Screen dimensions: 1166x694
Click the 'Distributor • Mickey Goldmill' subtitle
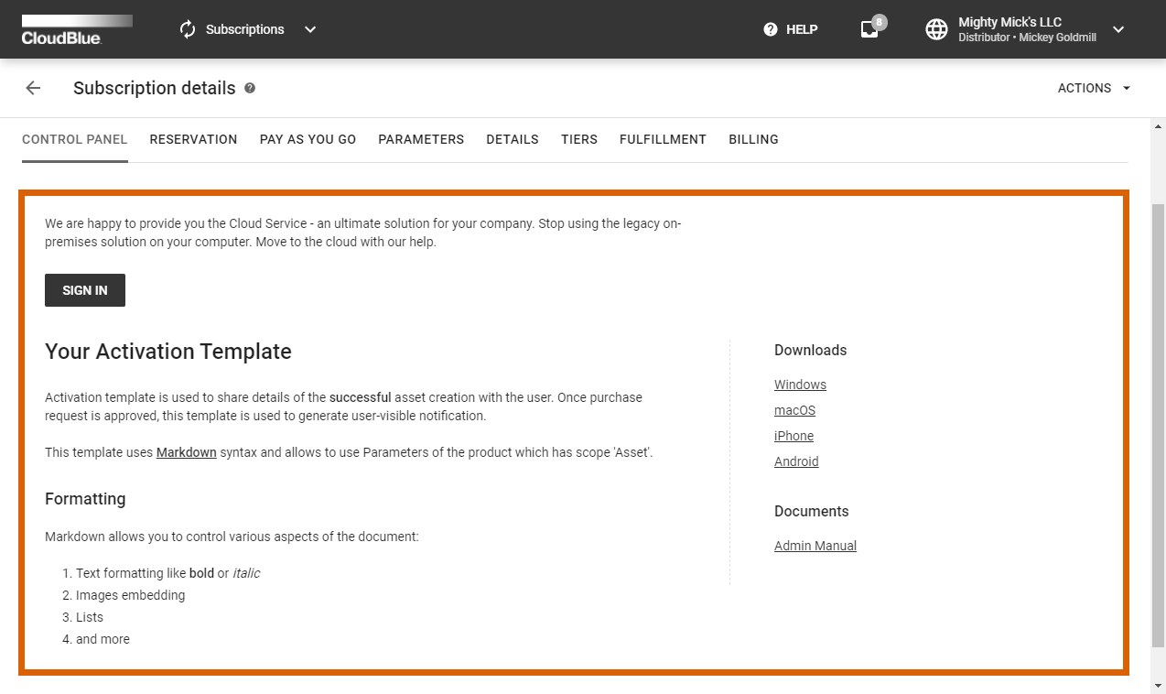1027,38
